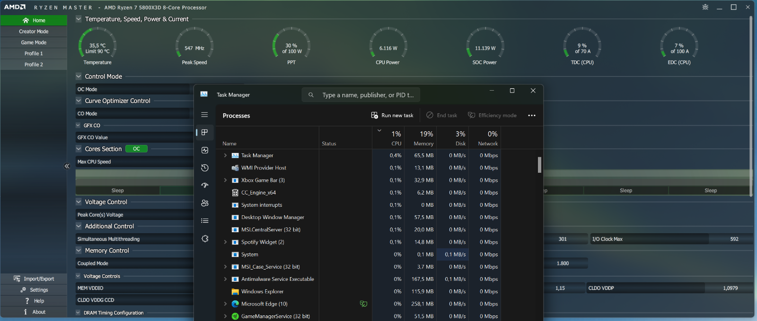The image size is (757, 321).
Task: Select Profile 2 in Ryzen Master
Action: [x=34, y=65]
